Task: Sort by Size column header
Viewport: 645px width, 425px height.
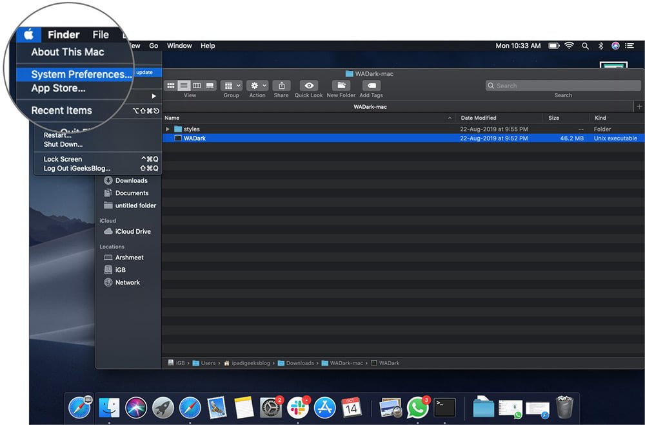Action: pyautogui.click(x=553, y=118)
